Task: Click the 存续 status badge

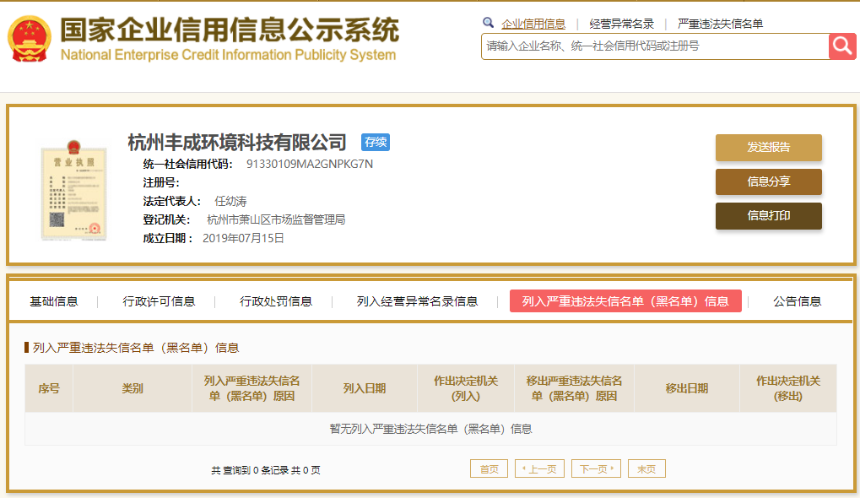Action: 376,142
